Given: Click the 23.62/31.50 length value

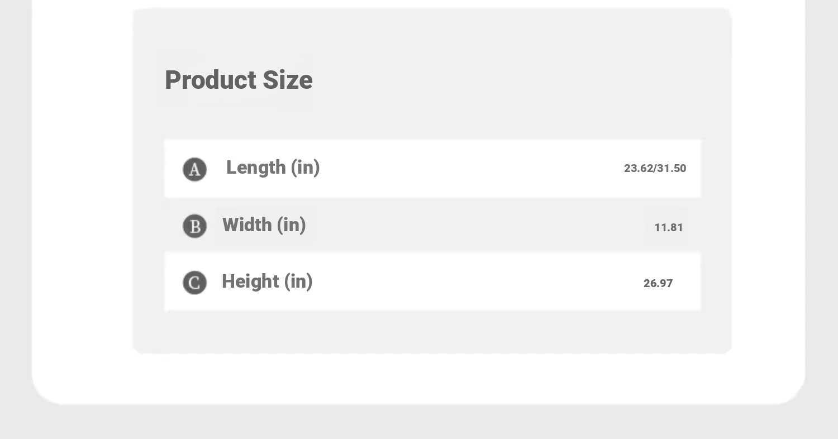Looking at the screenshot, I should [x=655, y=168].
